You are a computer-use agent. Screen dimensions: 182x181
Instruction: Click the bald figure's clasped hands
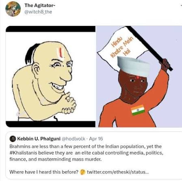(69, 103)
